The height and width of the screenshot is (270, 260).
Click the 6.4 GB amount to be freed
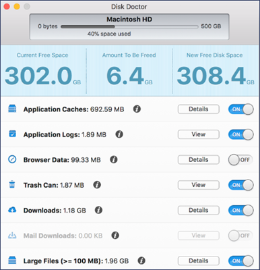(x=129, y=76)
